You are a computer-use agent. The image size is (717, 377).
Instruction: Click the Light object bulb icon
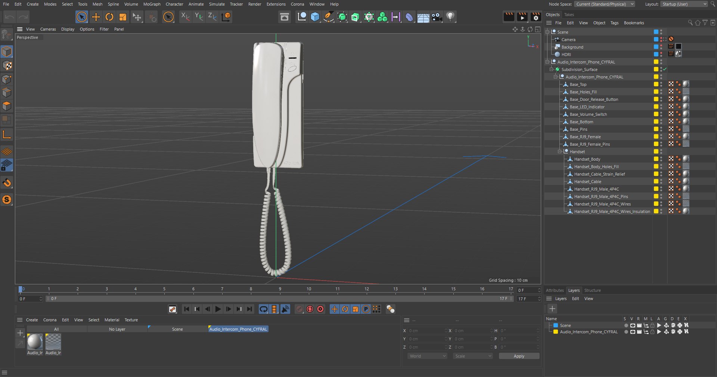click(450, 17)
